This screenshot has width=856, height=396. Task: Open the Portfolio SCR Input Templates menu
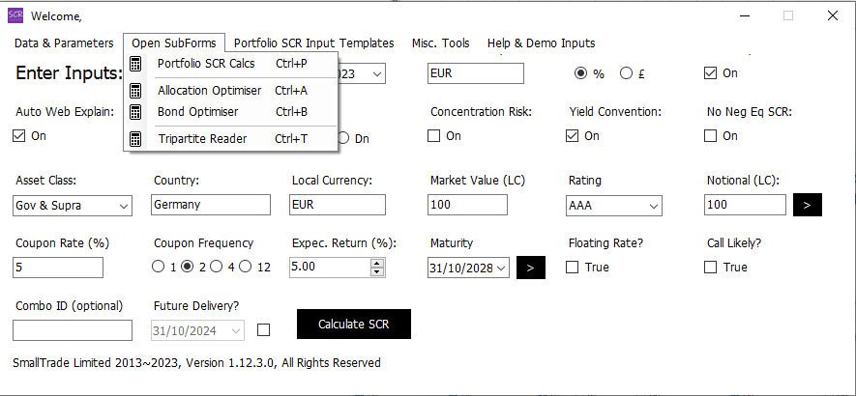[x=313, y=43]
